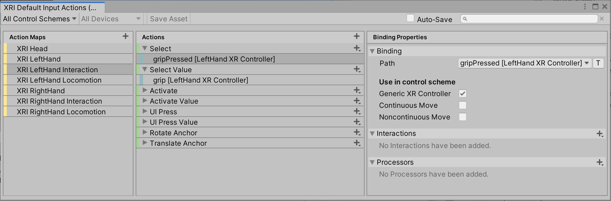Add binding to Rotate Anchor action
The width and height of the screenshot is (611, 201).
pos(357,132)
